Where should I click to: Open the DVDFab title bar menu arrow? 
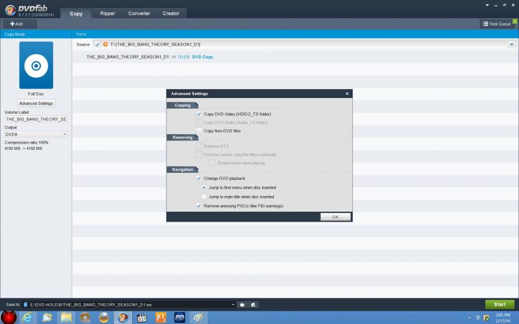point(487,5)
